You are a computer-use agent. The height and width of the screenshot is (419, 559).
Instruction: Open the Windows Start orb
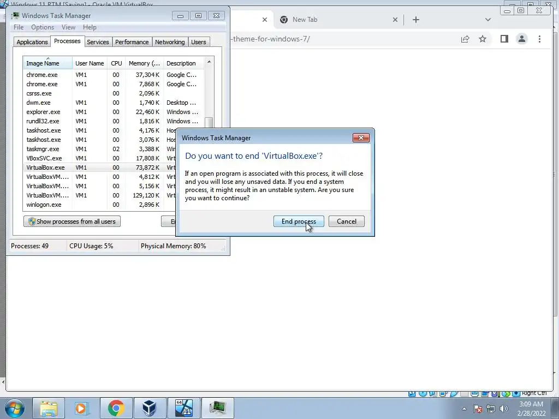coord(15,408)
